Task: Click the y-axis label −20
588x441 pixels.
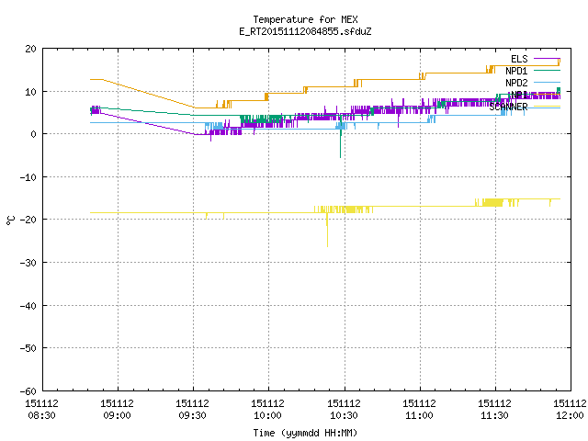Action: 28,220
